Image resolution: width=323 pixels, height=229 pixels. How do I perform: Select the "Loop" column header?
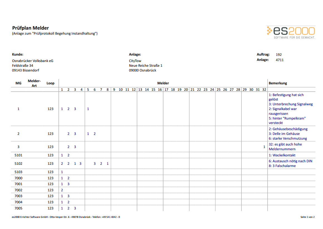point(50,83)
